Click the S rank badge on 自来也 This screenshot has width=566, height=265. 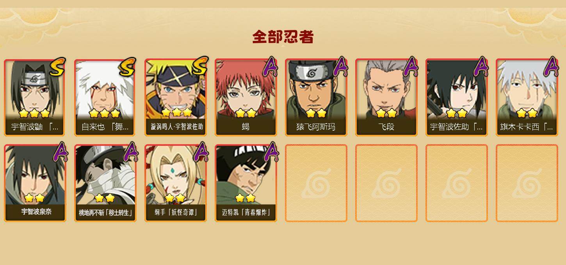pyautogui.click(x=128, y=67)
